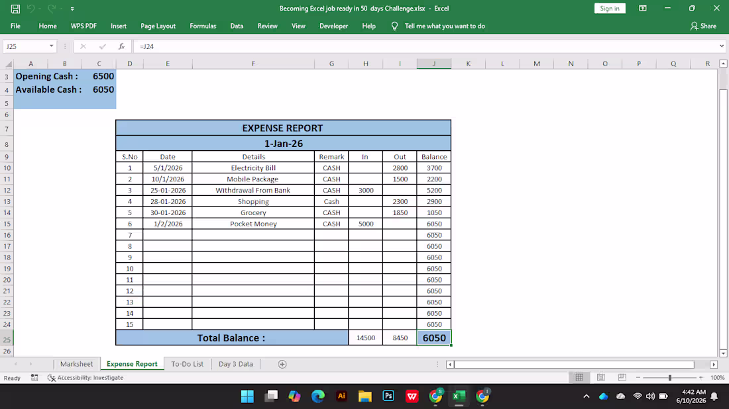Open Microsoft Edge from taskbar

coord(318,396)
